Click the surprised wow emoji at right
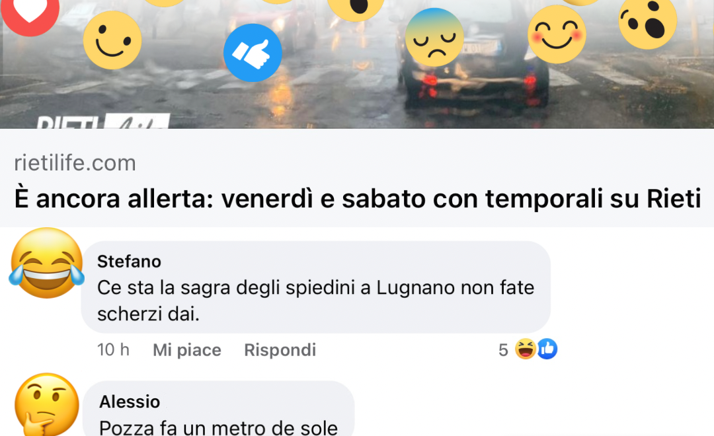Screen dimensions: 714x436 [647, 22]
